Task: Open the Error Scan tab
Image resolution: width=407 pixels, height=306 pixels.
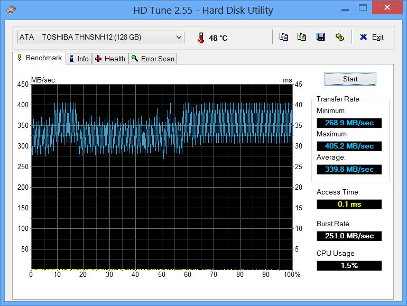Action: click(x=153, y=59)
